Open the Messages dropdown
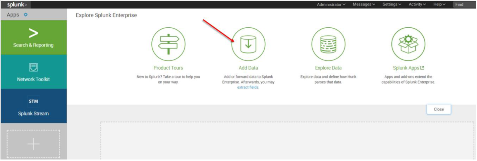Viewport: 477px width, 161px height. 364,4
